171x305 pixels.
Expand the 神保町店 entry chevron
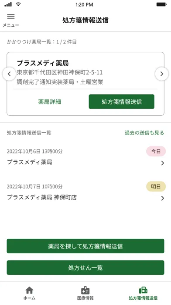[x=162, y=198]
